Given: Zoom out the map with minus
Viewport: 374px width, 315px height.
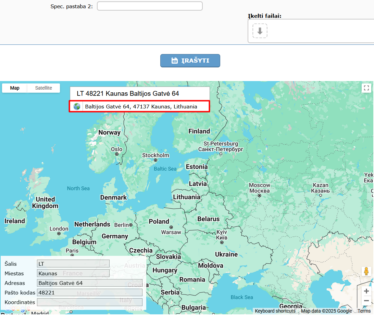Looking at the screenshot, I should 366,301.
